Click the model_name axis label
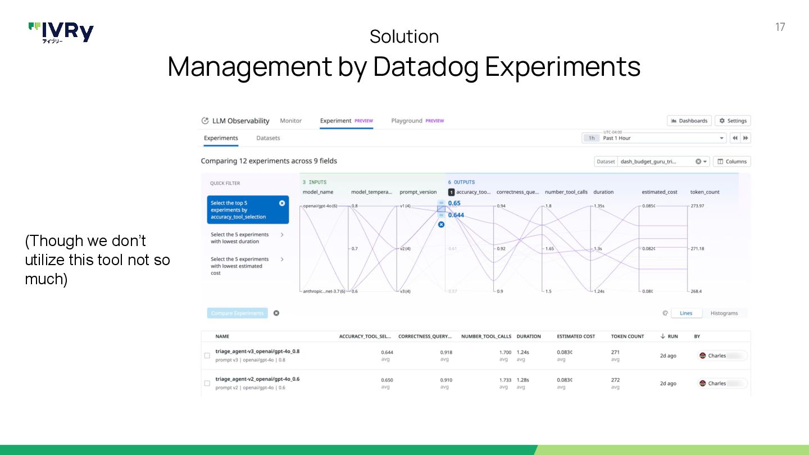Viewport: 809px width, 455px height. point(318,192)
